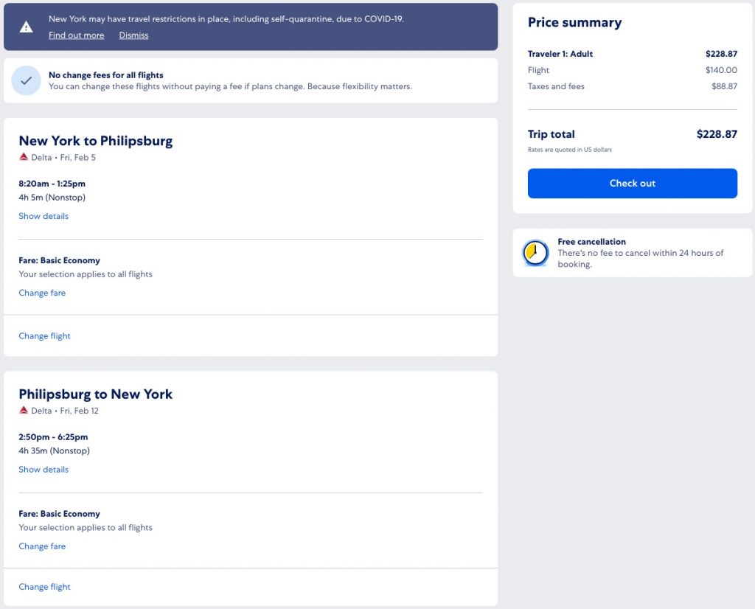
Task: Change fare for the Philipsburg to New York flight
Action: pos(42,546)
